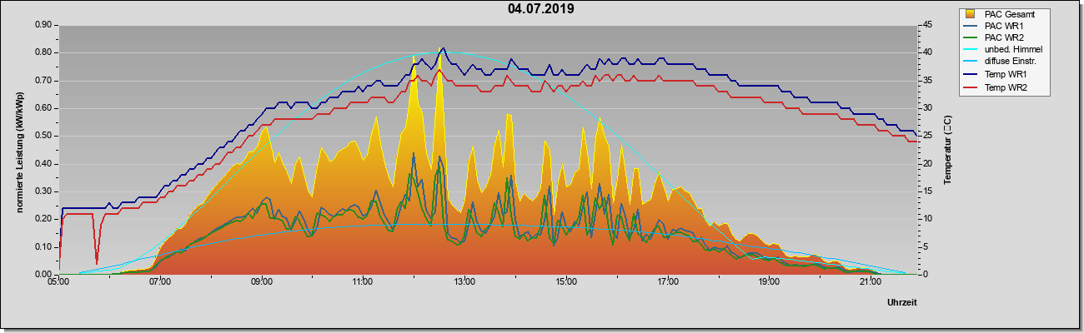Click the PAC Gesamt orange legend swatch

(971, 14)
